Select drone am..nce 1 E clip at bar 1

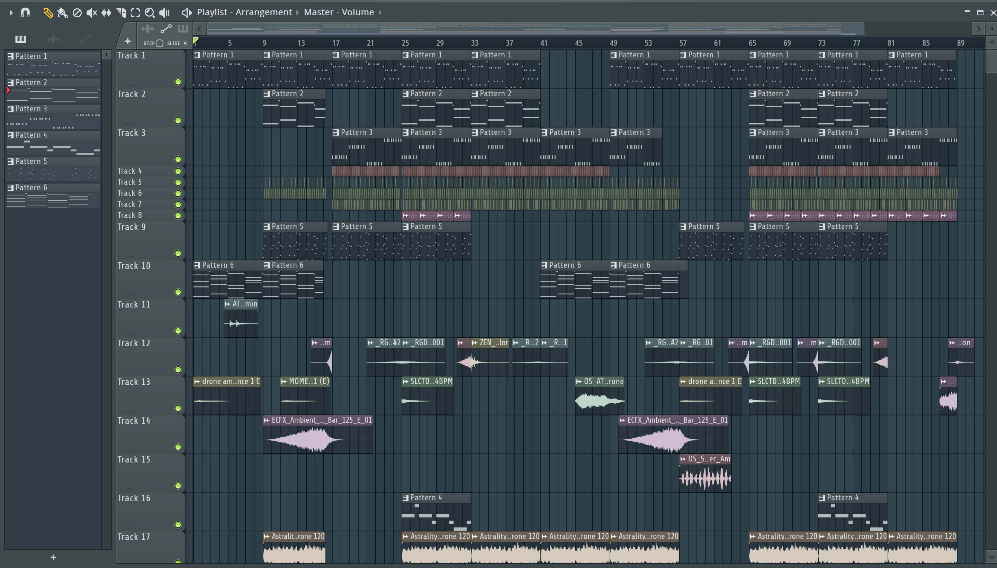[227, 396]
